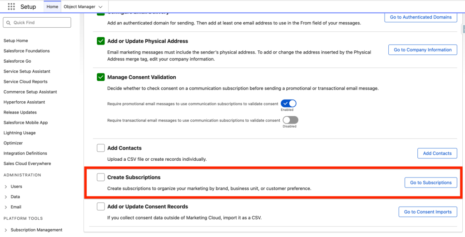This screenshot has height=237, width=465.
Task: Click the Quick Find magnifier icon
Action: (x=8, y=23)
